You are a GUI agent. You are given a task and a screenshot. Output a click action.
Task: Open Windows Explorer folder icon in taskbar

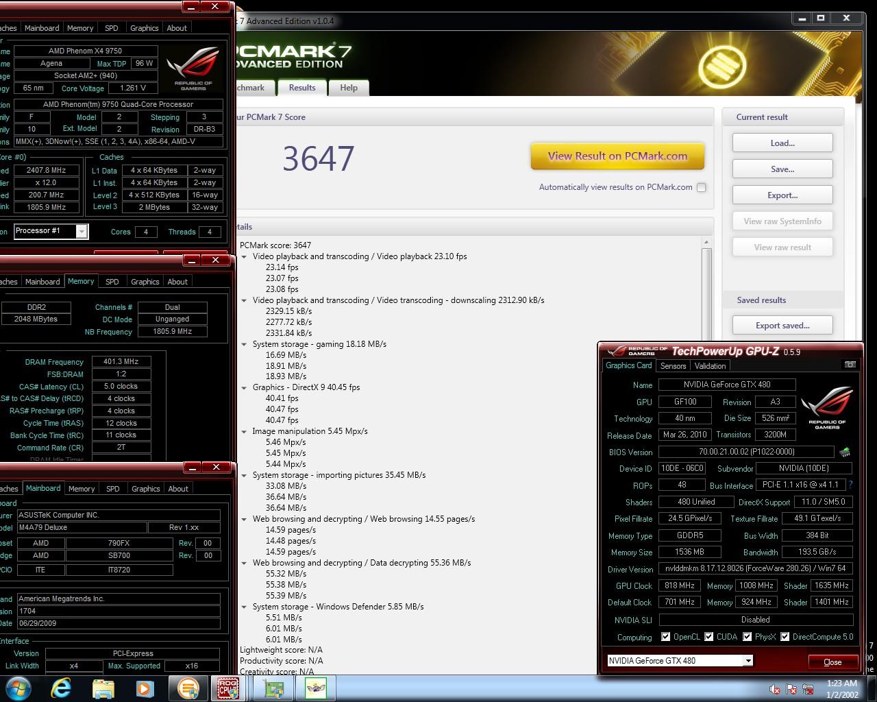pos(103,688)
